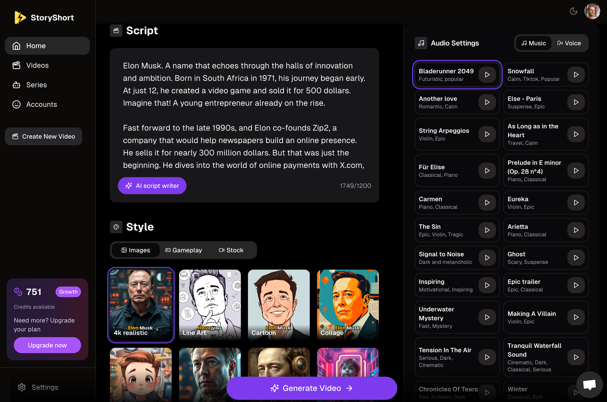This screenshot has height=402, width=607.
Task: Click the Generate Video button
Action: [x=312, y=388]
